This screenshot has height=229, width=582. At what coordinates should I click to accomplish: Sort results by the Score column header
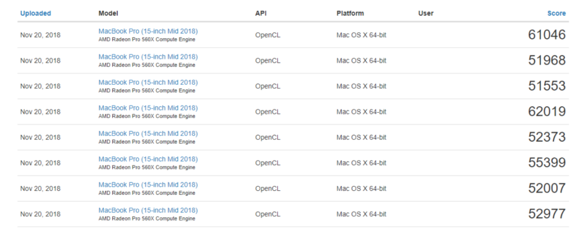click(x=556, y=13)
